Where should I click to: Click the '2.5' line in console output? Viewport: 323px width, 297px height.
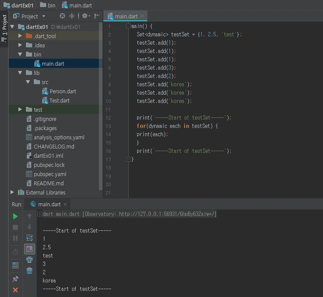coord(47,247)
